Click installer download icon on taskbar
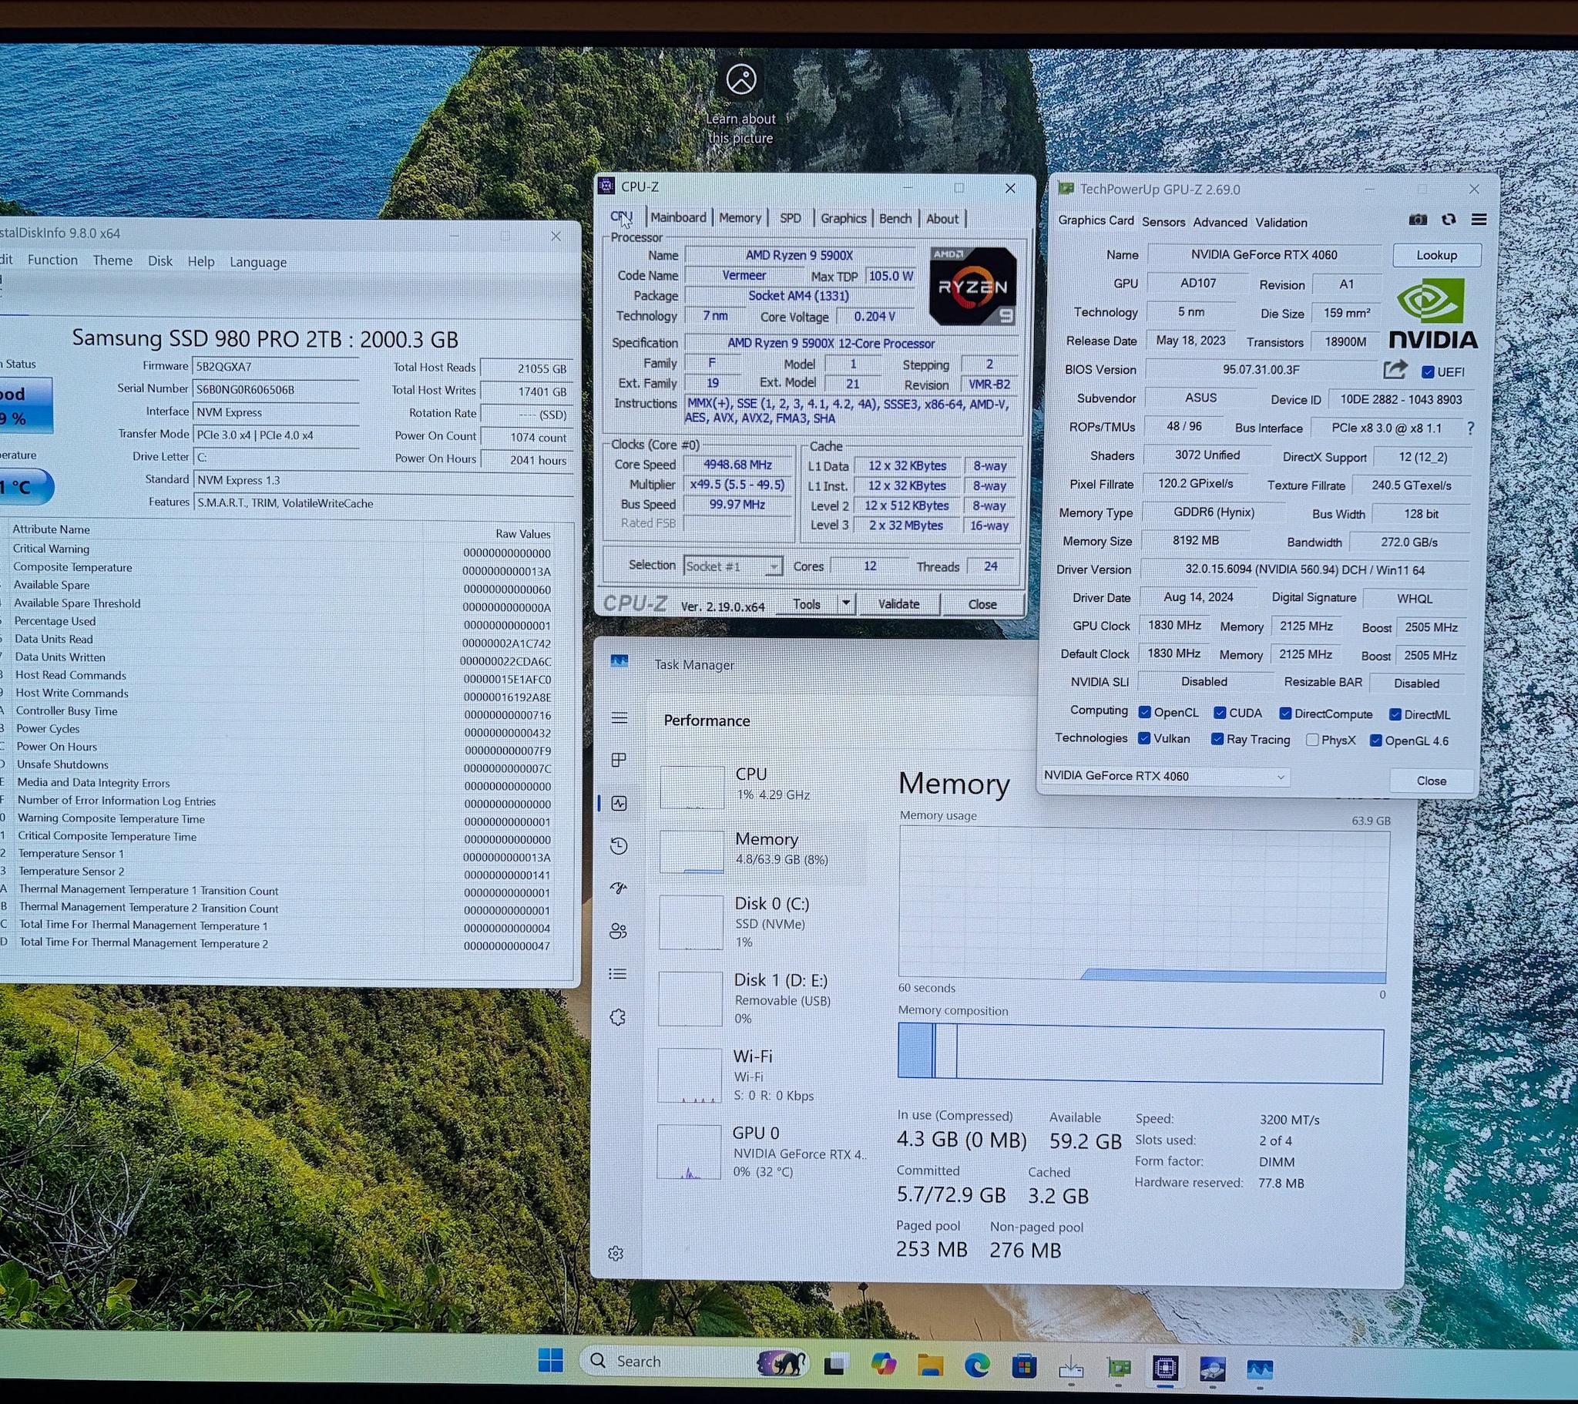1578x1404 pixels. pos(1072,1368)
